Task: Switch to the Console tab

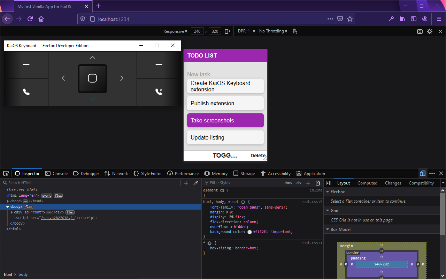Action: (56, 173)
